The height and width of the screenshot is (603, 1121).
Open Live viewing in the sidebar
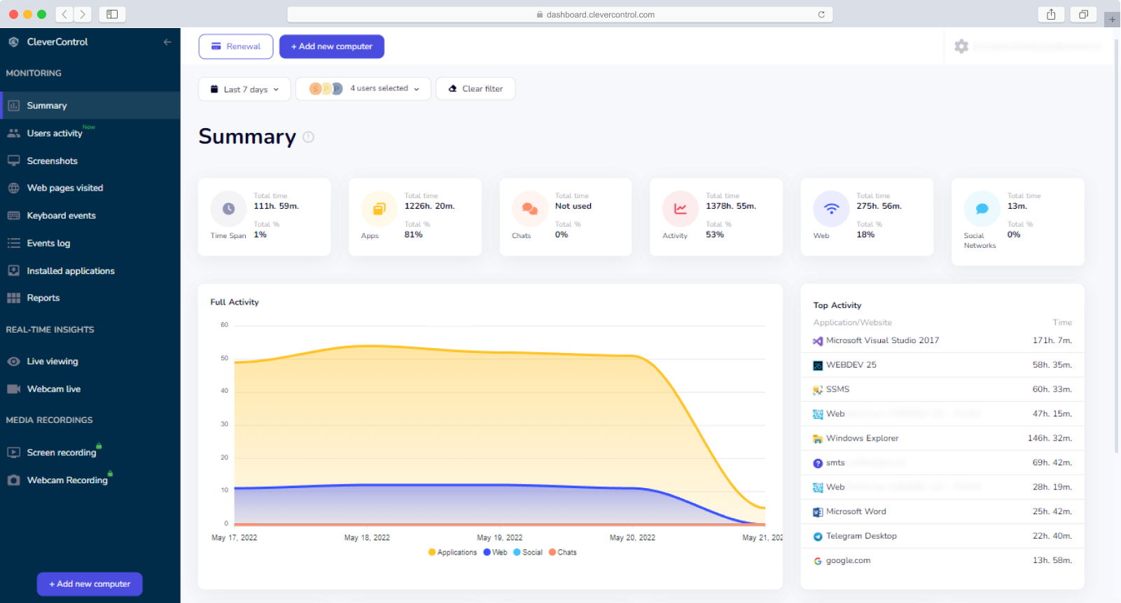53,361
